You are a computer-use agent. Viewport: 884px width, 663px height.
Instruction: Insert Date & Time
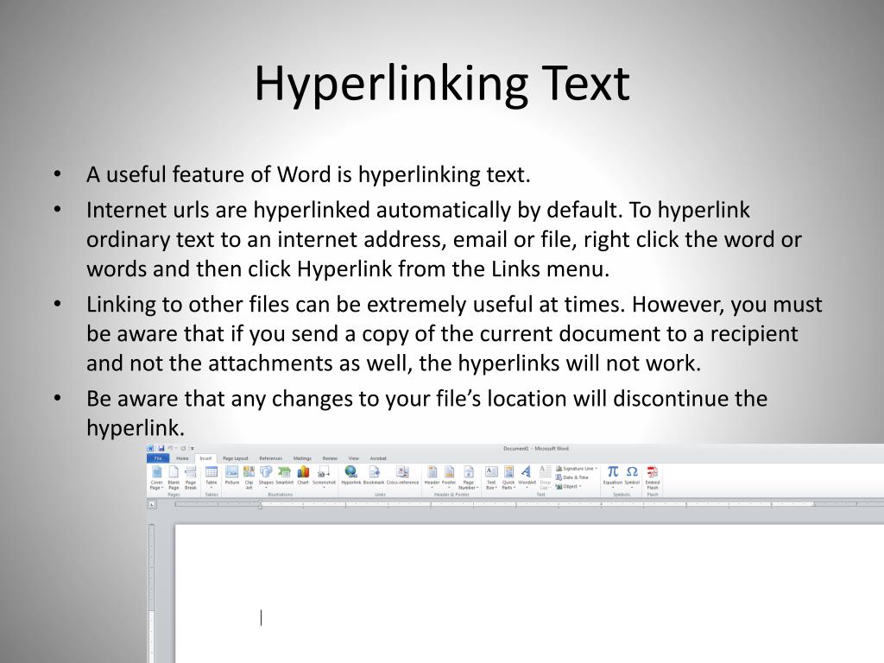571,477
